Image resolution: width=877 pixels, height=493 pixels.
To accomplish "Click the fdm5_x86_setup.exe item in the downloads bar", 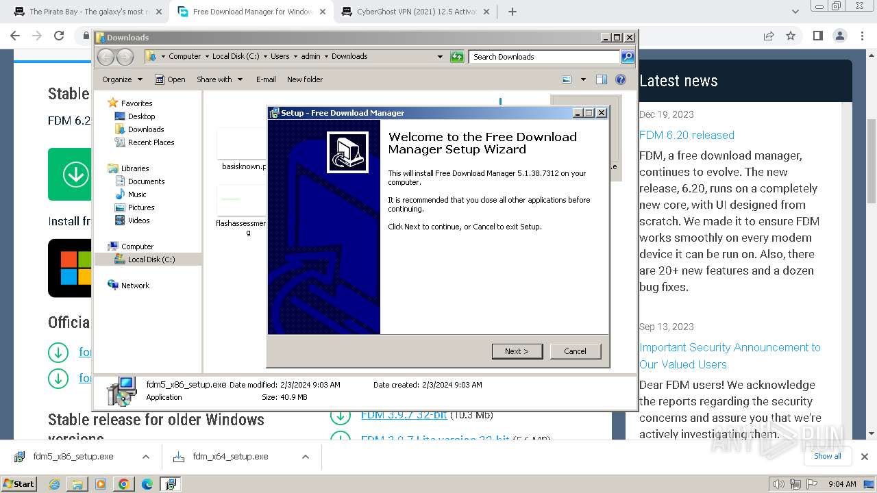I will click(x=73, y=457).
